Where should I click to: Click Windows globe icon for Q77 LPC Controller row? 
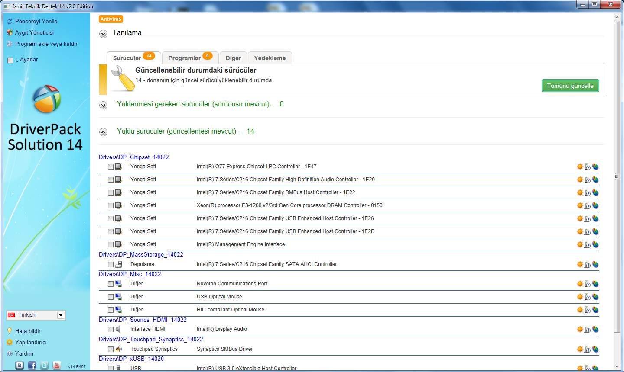point(595,167)
